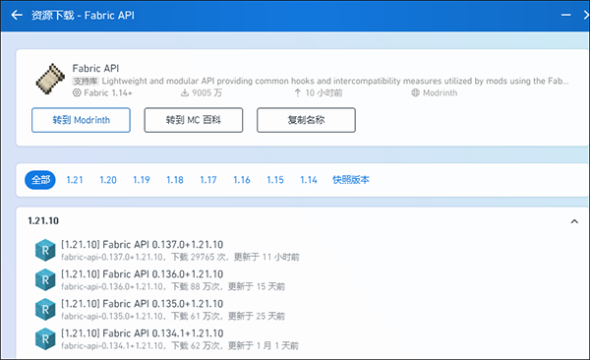Filter versions by 1.19
The image size is (590, 360).
(x=142, y=180)
